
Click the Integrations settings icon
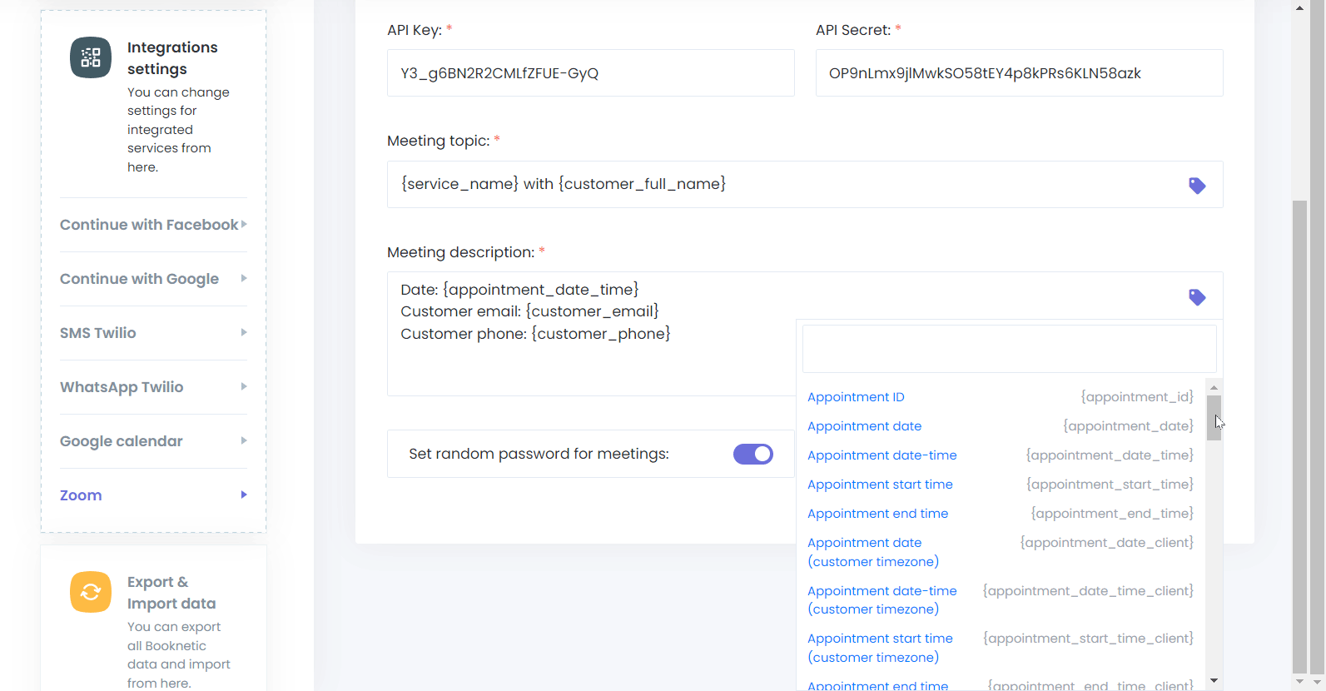tap(91, 57)
